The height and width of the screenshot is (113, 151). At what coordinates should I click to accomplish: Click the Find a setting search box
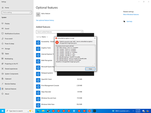17,12
